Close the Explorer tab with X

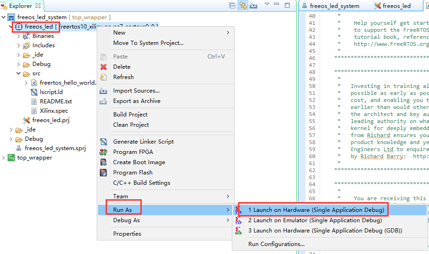pyautogui.click(x=38, y=6)
